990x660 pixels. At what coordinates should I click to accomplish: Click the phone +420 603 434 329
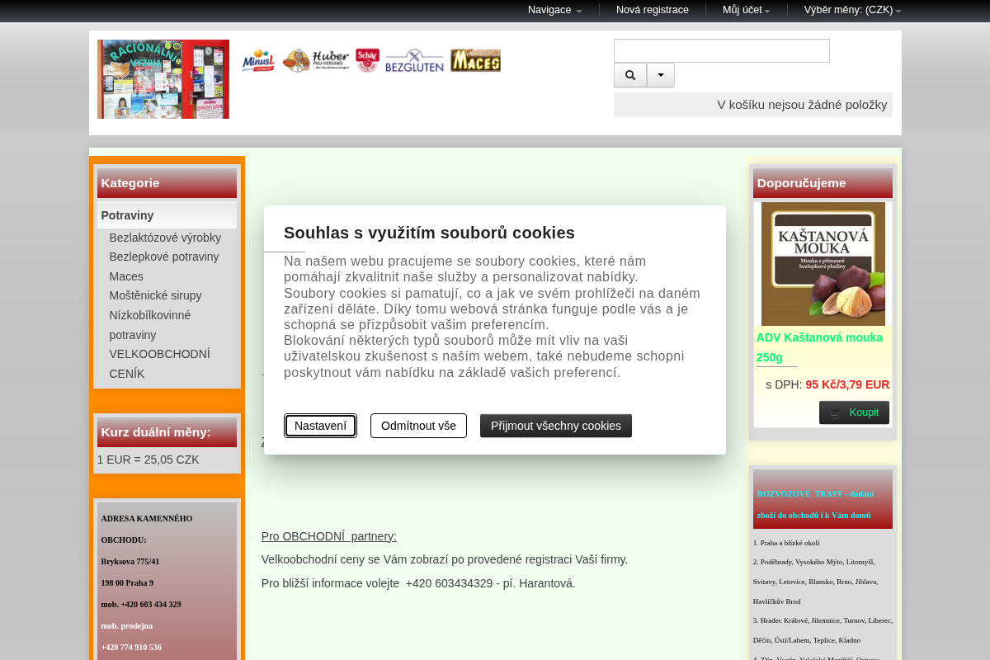tap(151, 604)
